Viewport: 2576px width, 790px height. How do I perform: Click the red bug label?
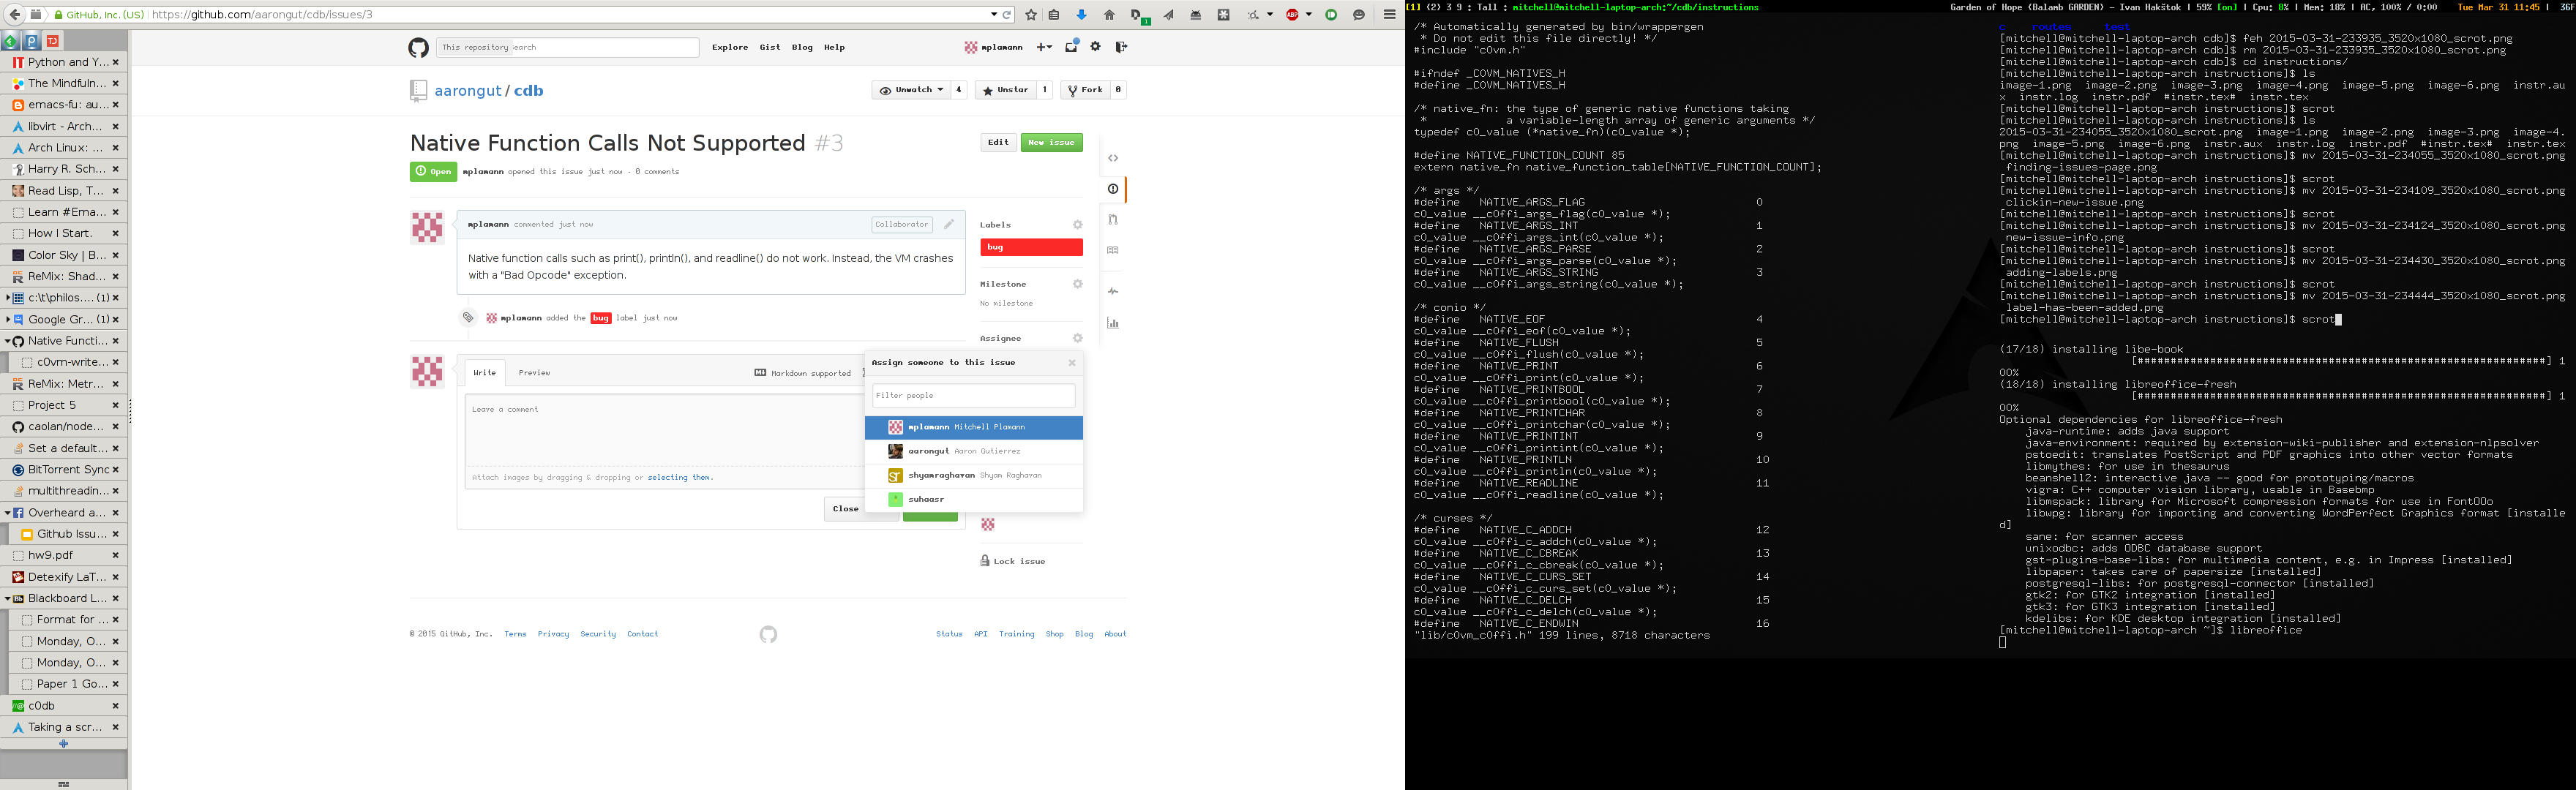tap(1030, 247)
